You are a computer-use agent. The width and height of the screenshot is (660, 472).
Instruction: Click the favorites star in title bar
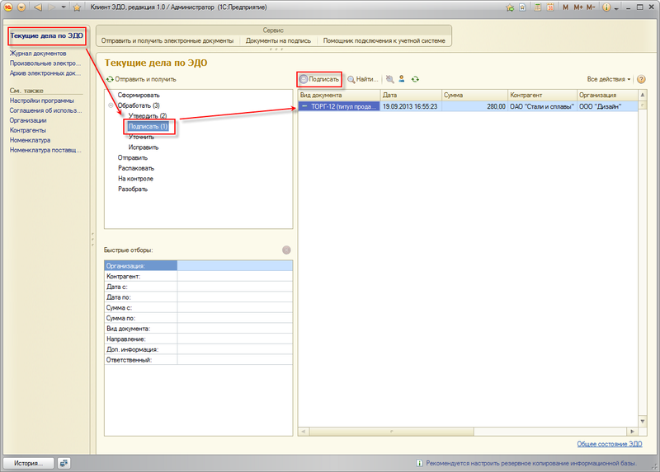77,7
